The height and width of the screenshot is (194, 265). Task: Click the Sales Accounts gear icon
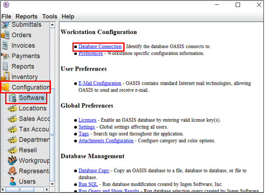[x=12, y=119]
